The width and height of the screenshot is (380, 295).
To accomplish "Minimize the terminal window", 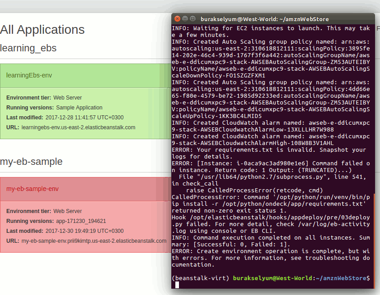I will (x=185, y=19).
